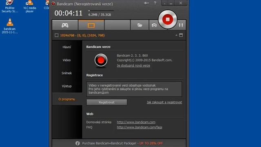
Task: Click the Bandicam 2. 3. 3. 860 version text
Action: click(x=132, y=56)
